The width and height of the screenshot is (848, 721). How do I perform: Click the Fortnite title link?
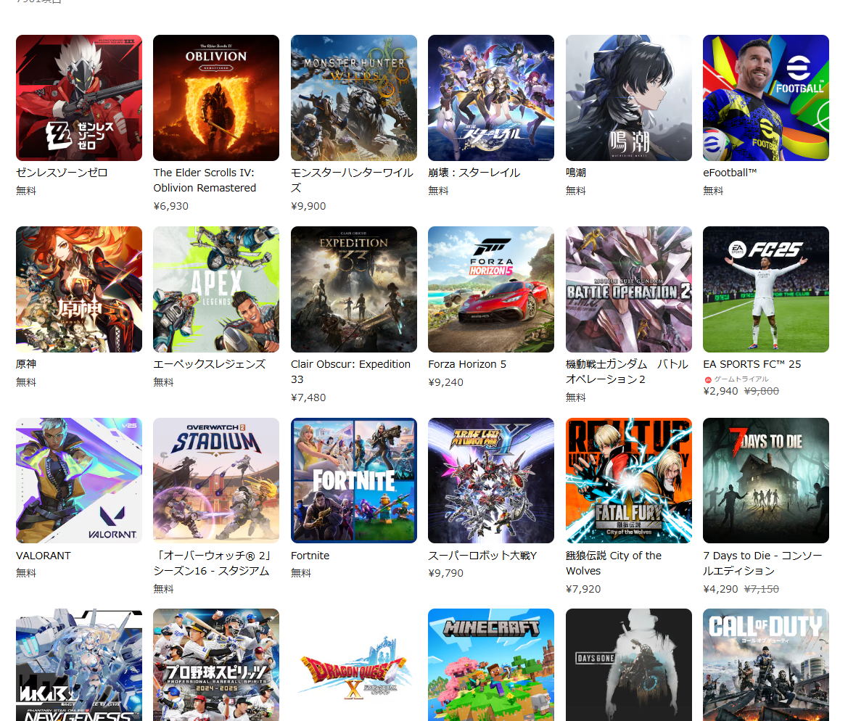click(310, 556)
